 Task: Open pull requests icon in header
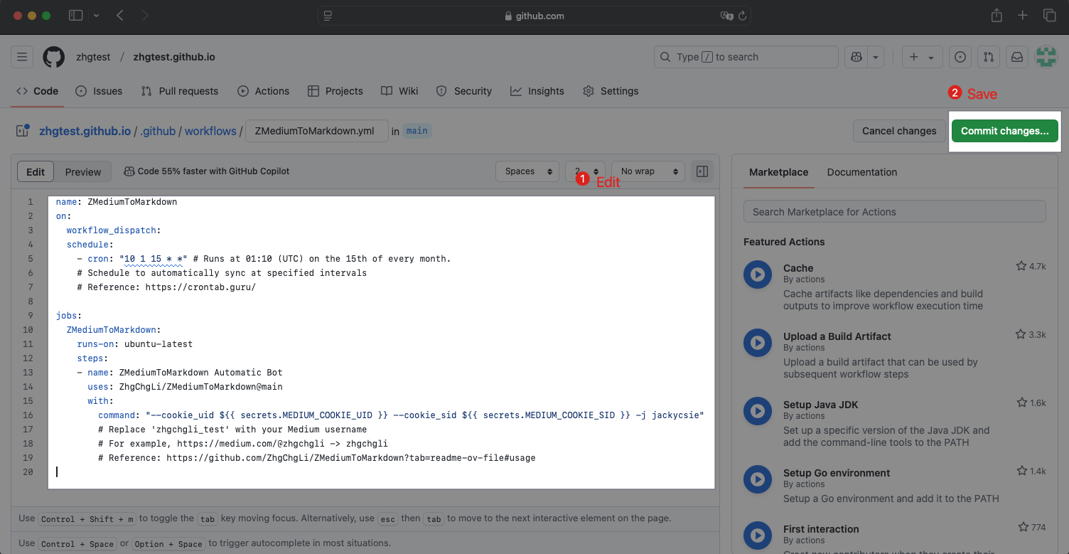[x=989, y=57]
